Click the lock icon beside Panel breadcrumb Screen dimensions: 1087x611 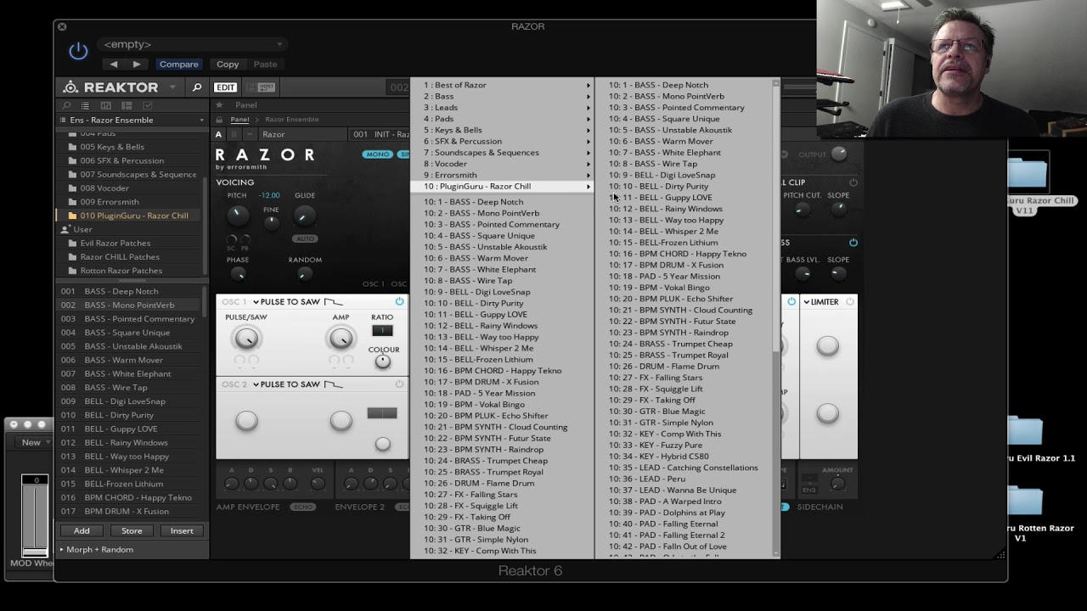click(220, 120)
